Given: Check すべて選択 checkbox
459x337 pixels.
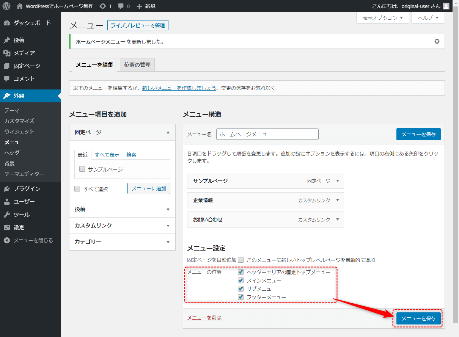Looking at the screenshot, I should pos(77,189).
